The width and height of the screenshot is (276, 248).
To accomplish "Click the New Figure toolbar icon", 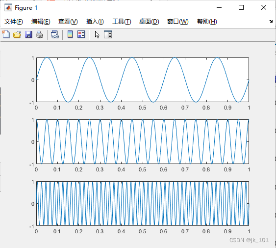I will pos(6,34).
